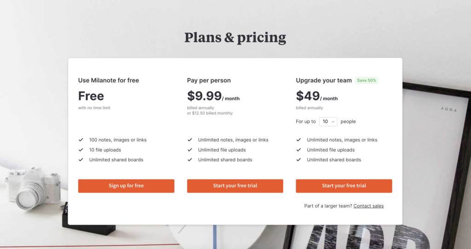
Task: Click checkmark beside '100 notes, images or links'
Action: coord(80,140)
